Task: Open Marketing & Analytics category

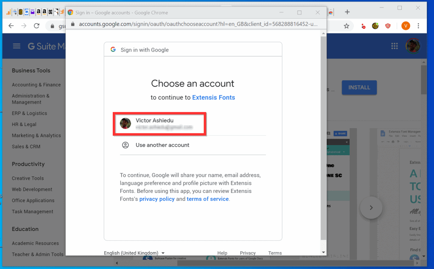Action: pyautogui.click(x=36, y=135)
